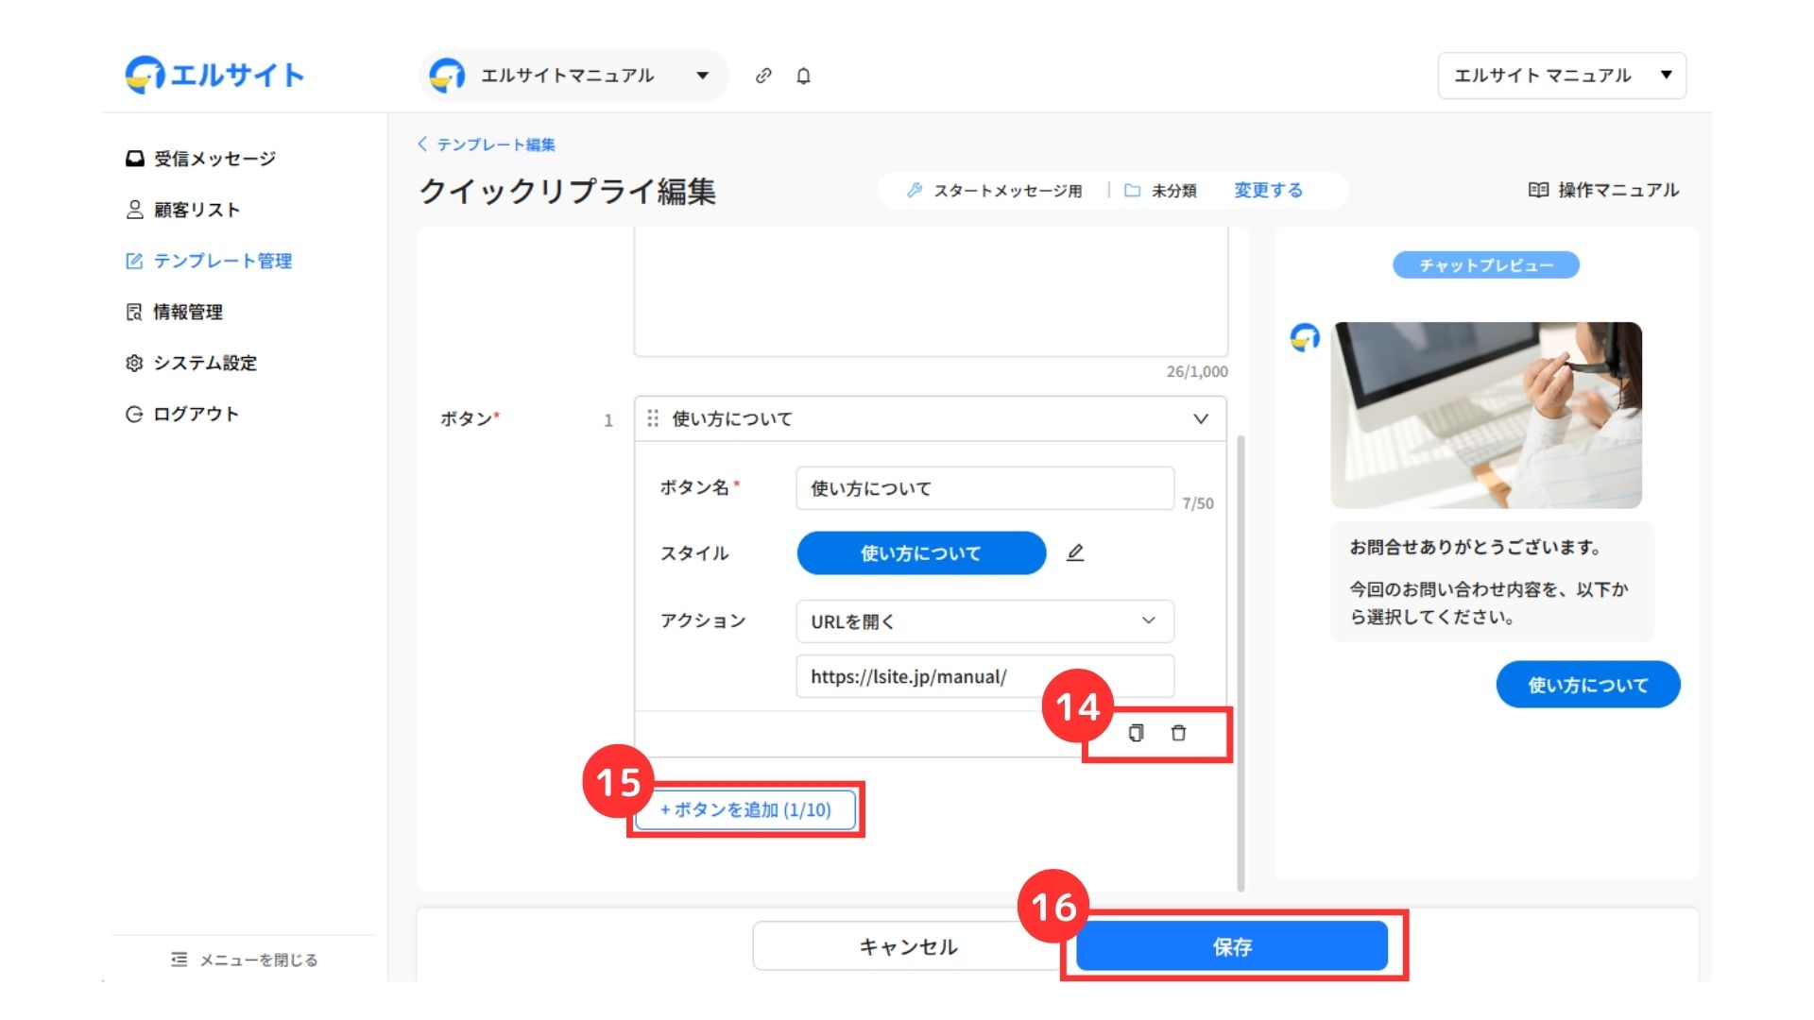Click 変更する link for folder
This screenshot has height=1020, width=1814.
(1268, 190)
